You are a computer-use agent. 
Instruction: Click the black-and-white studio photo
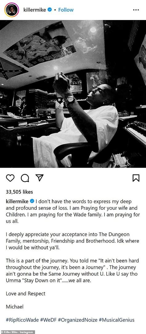tap(73, 94)
